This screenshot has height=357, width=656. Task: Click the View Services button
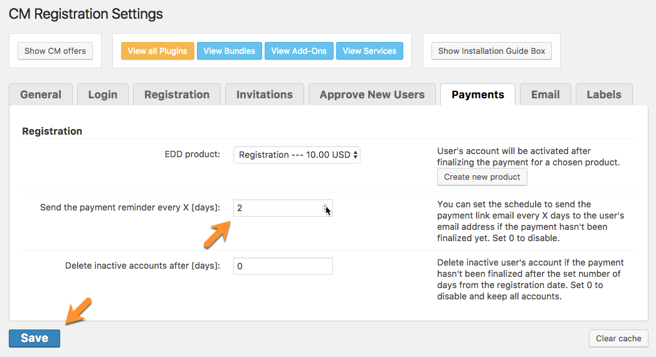tap(369, 51)
